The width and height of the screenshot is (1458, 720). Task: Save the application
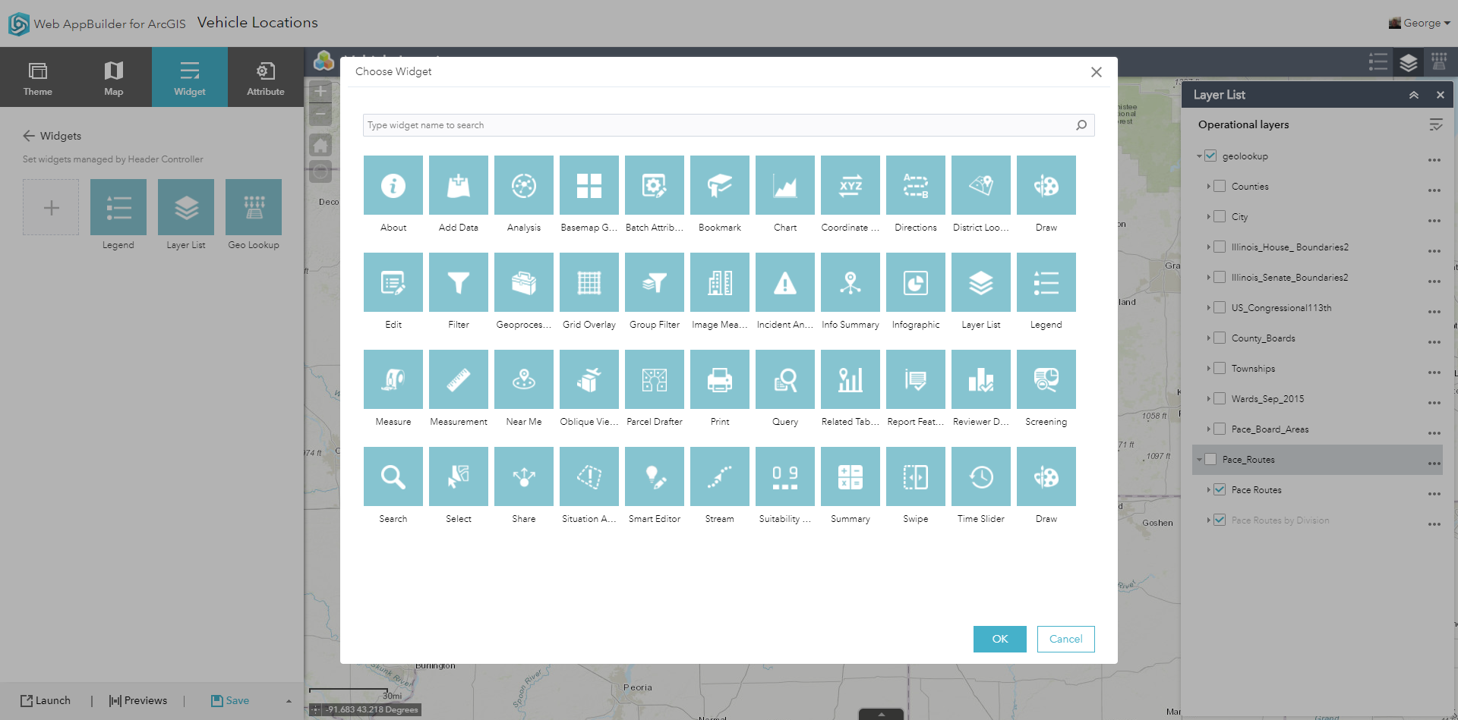click(230, 701)
